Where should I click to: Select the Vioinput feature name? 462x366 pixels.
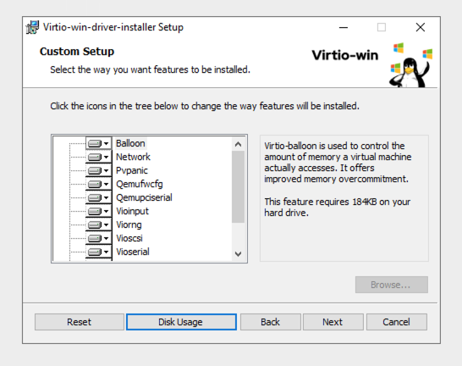coord(132,211)
